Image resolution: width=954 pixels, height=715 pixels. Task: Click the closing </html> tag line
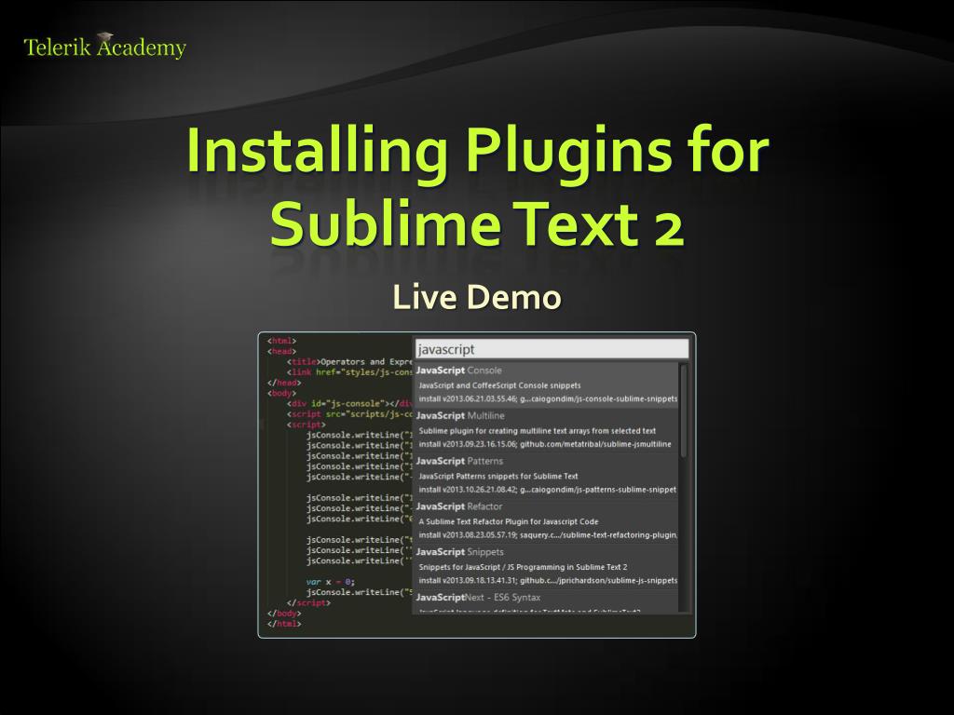coord(284,624)
